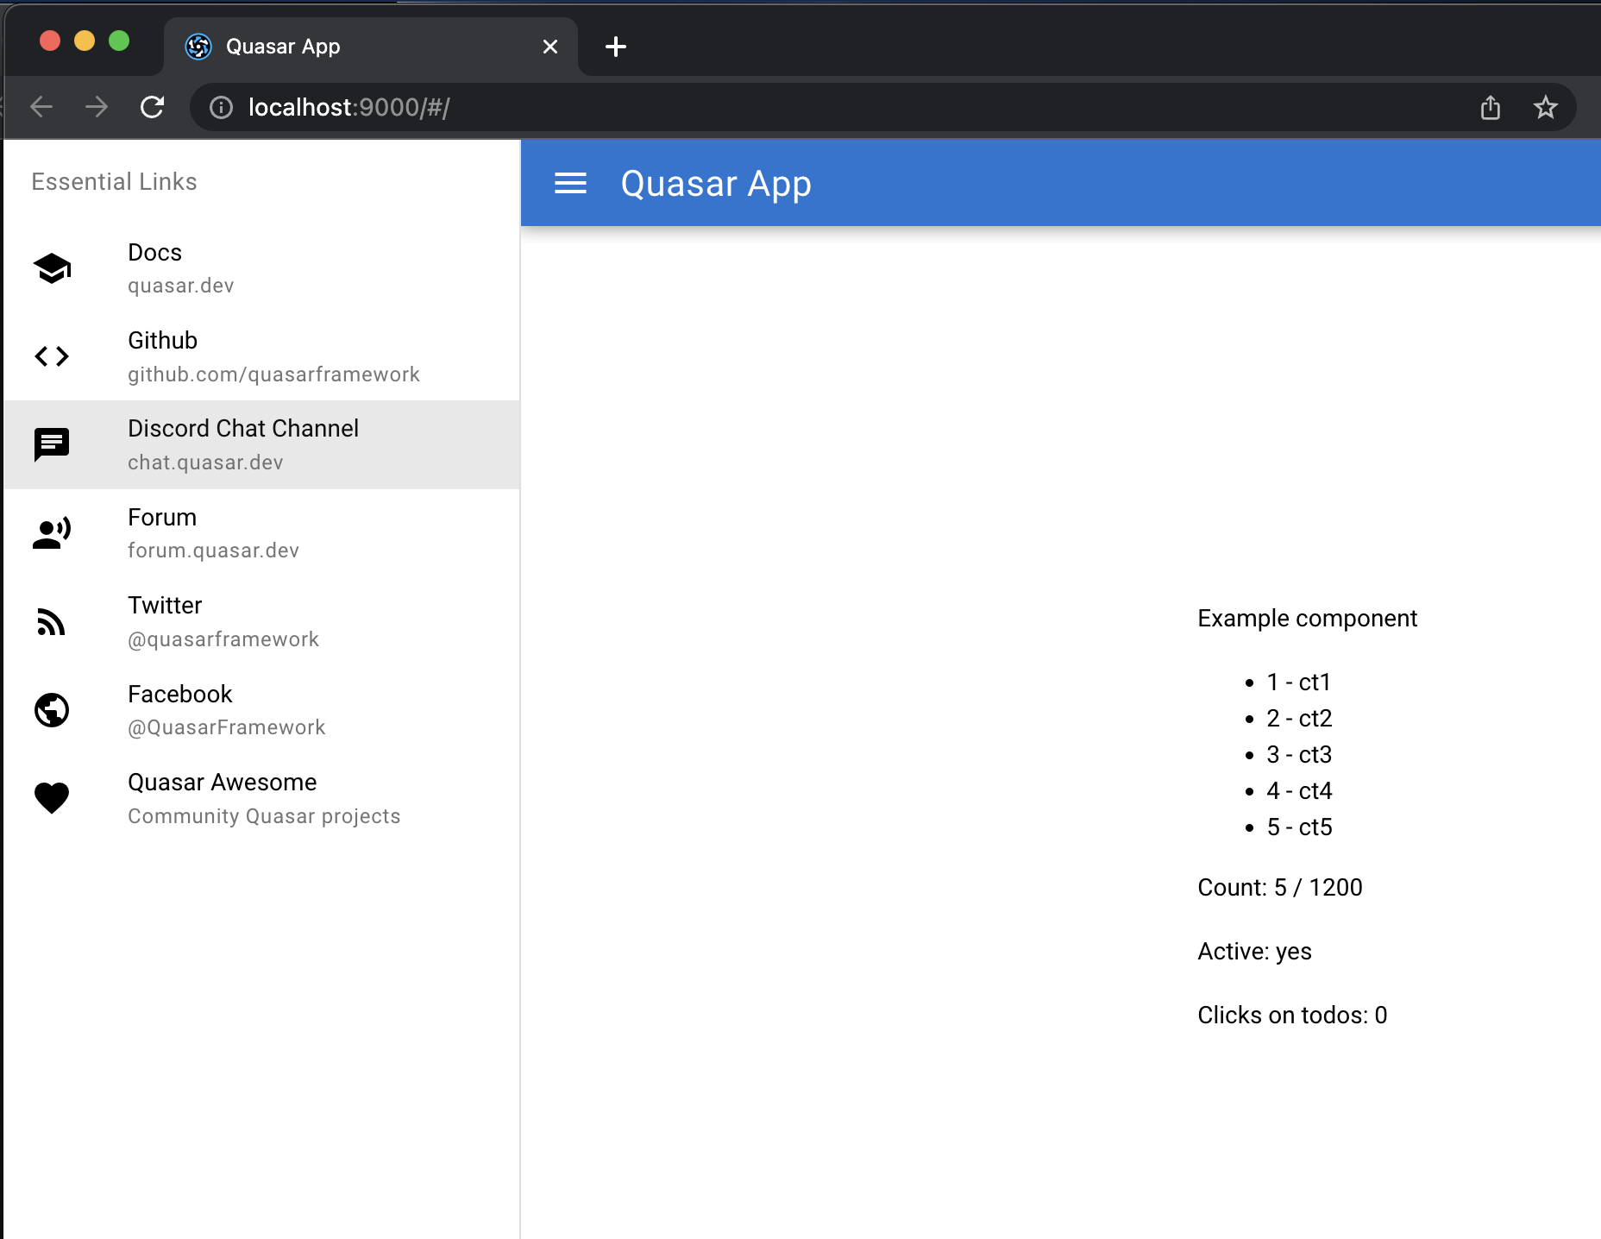The height and width of the screenshot is (1239, 1601).
Task: Click todo item '2 - ct2'
Action: 1299,719
